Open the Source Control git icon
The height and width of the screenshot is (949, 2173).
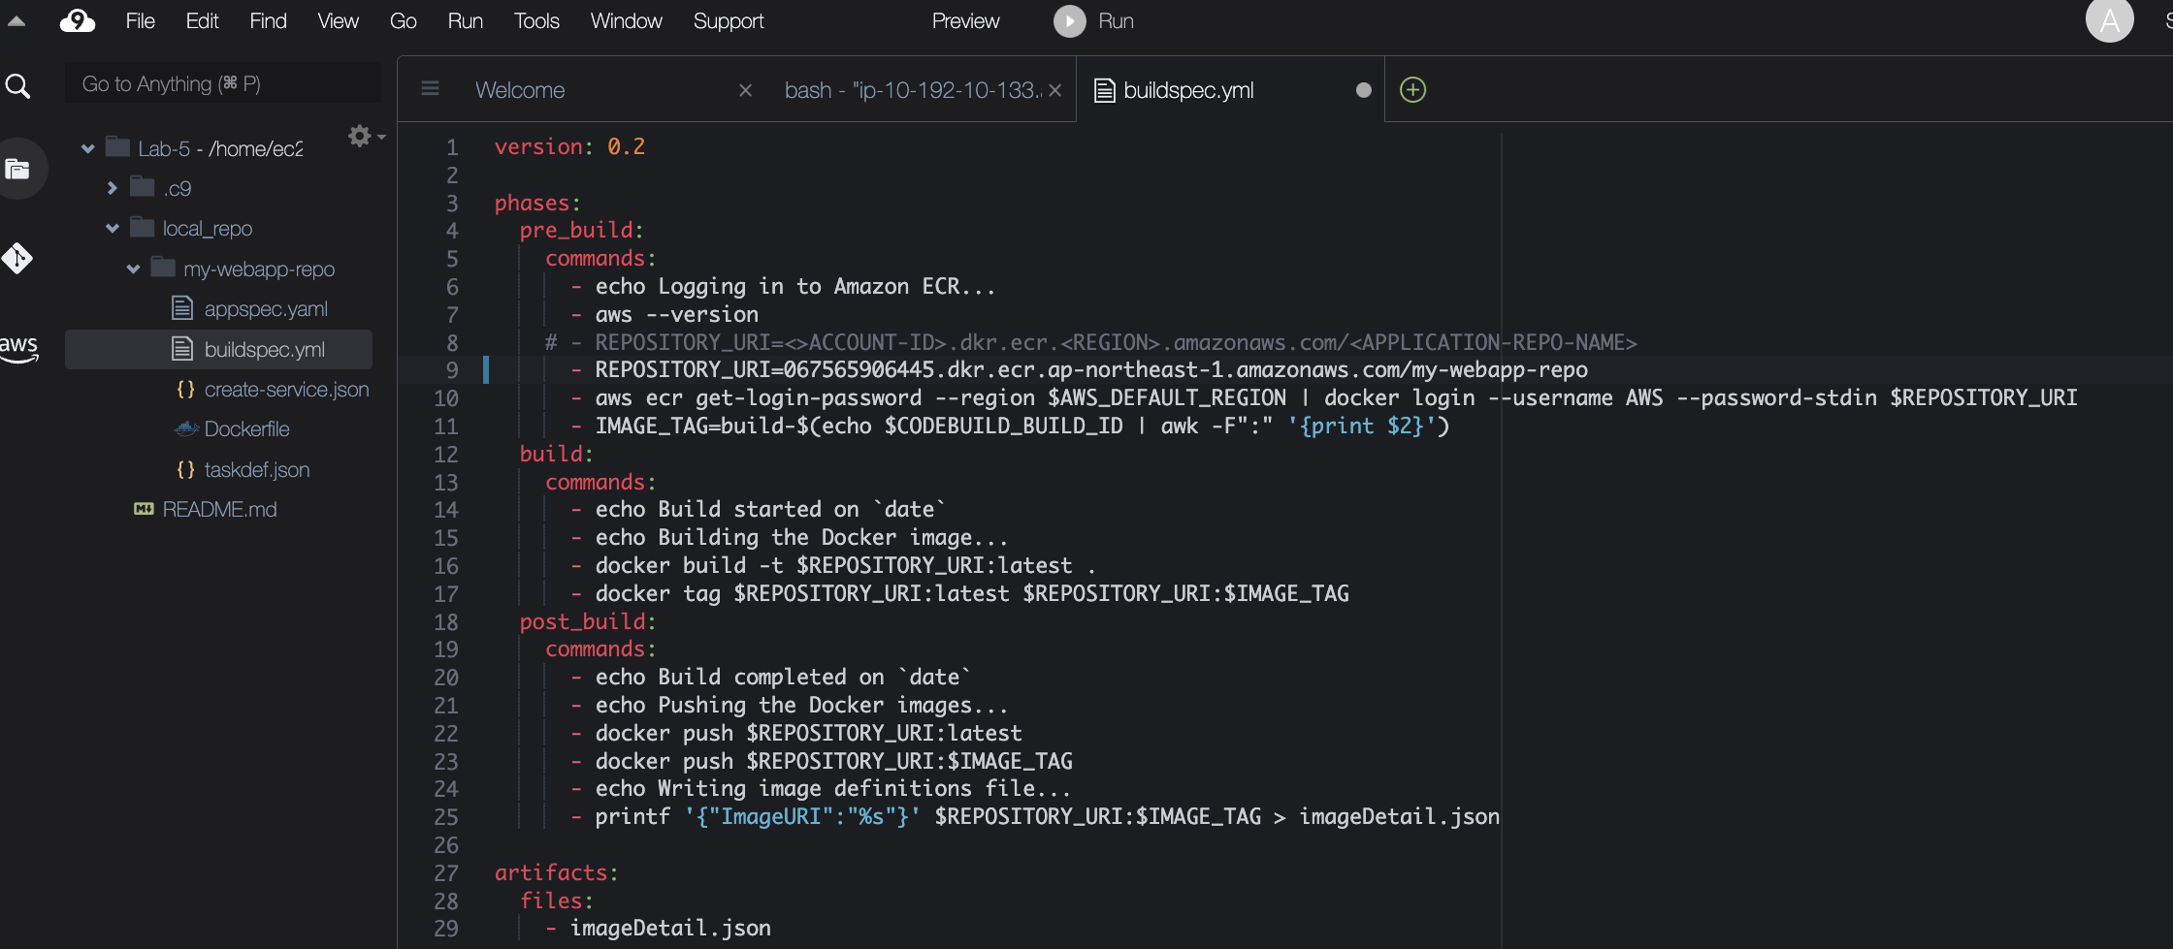click(x=17, y=258)
